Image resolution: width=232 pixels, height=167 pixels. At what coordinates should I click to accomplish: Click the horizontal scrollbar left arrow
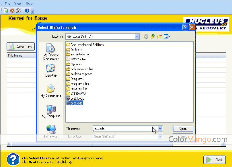[x=9, y=144]
